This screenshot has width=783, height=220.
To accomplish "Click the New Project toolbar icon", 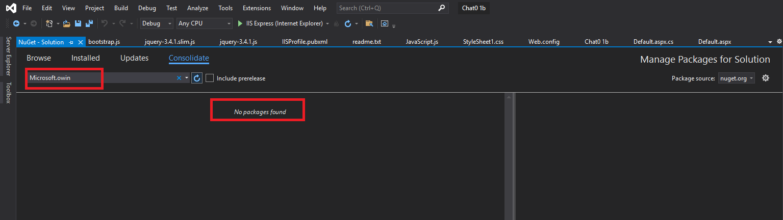I will click(x=49, y=23).
